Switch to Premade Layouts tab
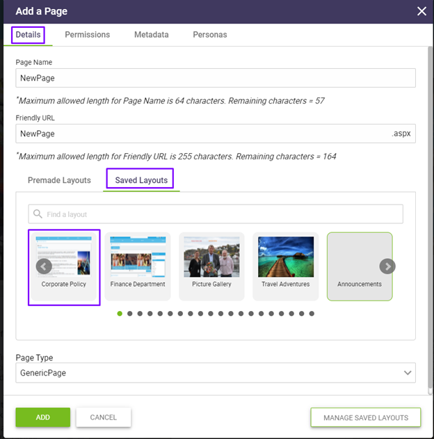This screenshot has width=434, height=439. click(x=59, y=180)
